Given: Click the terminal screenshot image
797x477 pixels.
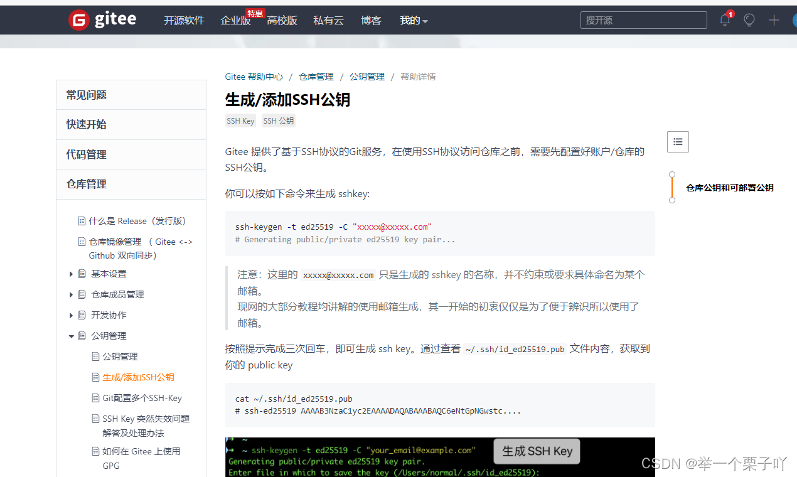Looking at the screenshot, I should 440,458.
